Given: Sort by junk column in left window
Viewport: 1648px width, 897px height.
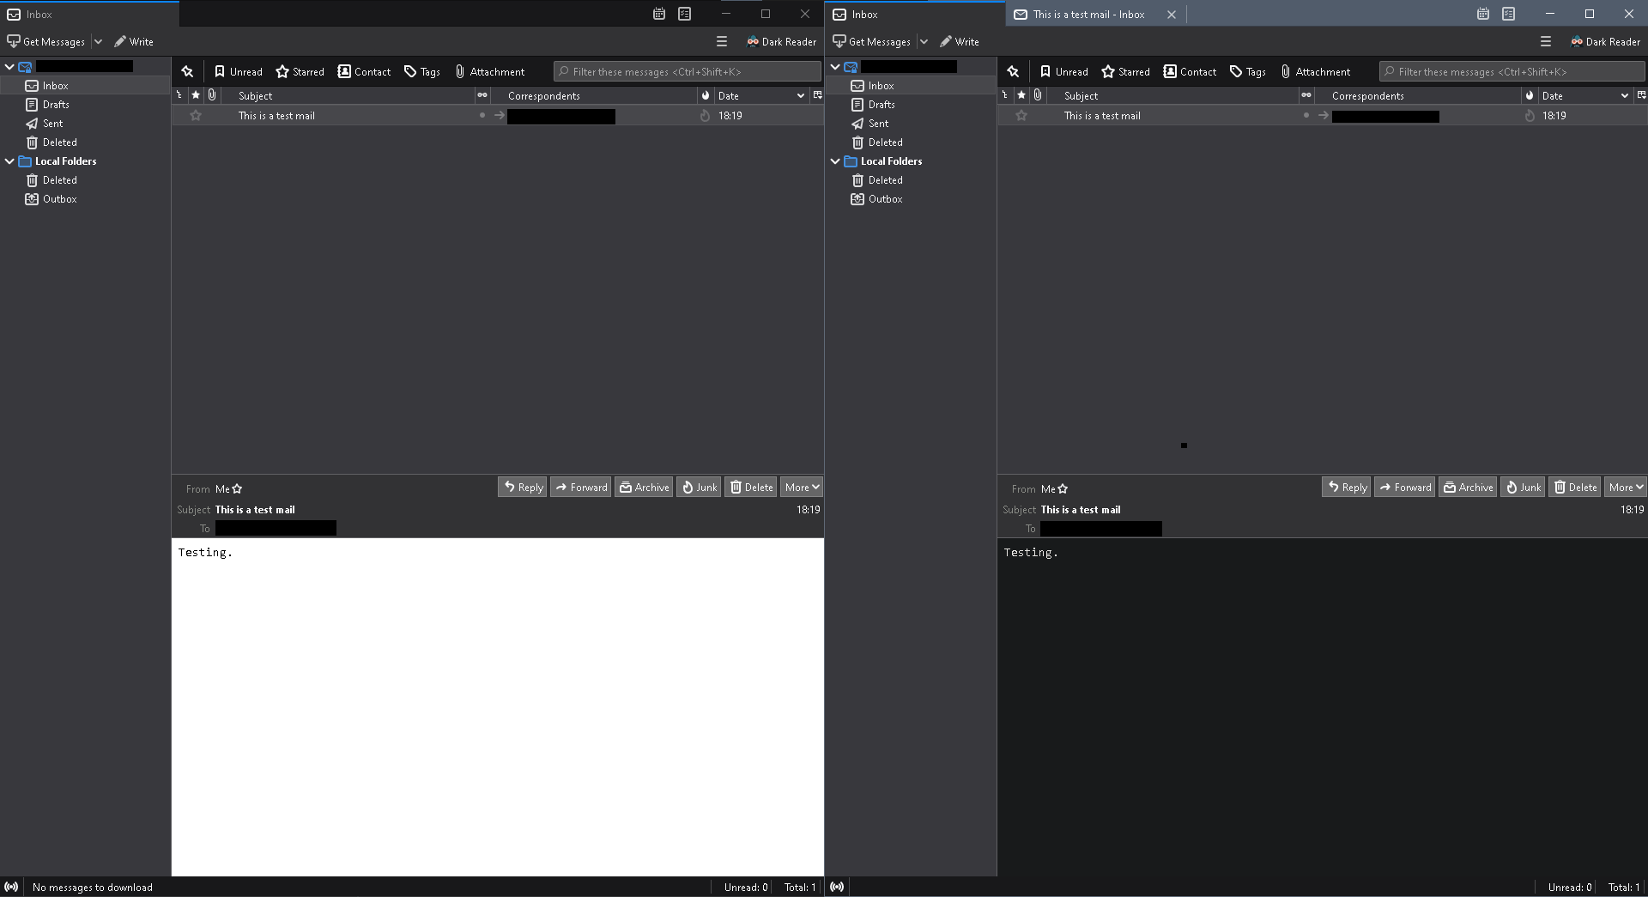Looking at the screenshot, I should point(706,95).
